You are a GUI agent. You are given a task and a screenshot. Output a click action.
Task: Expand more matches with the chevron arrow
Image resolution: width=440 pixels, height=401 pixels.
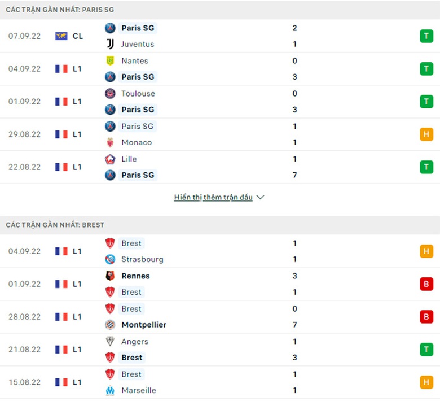coord(260,198)
